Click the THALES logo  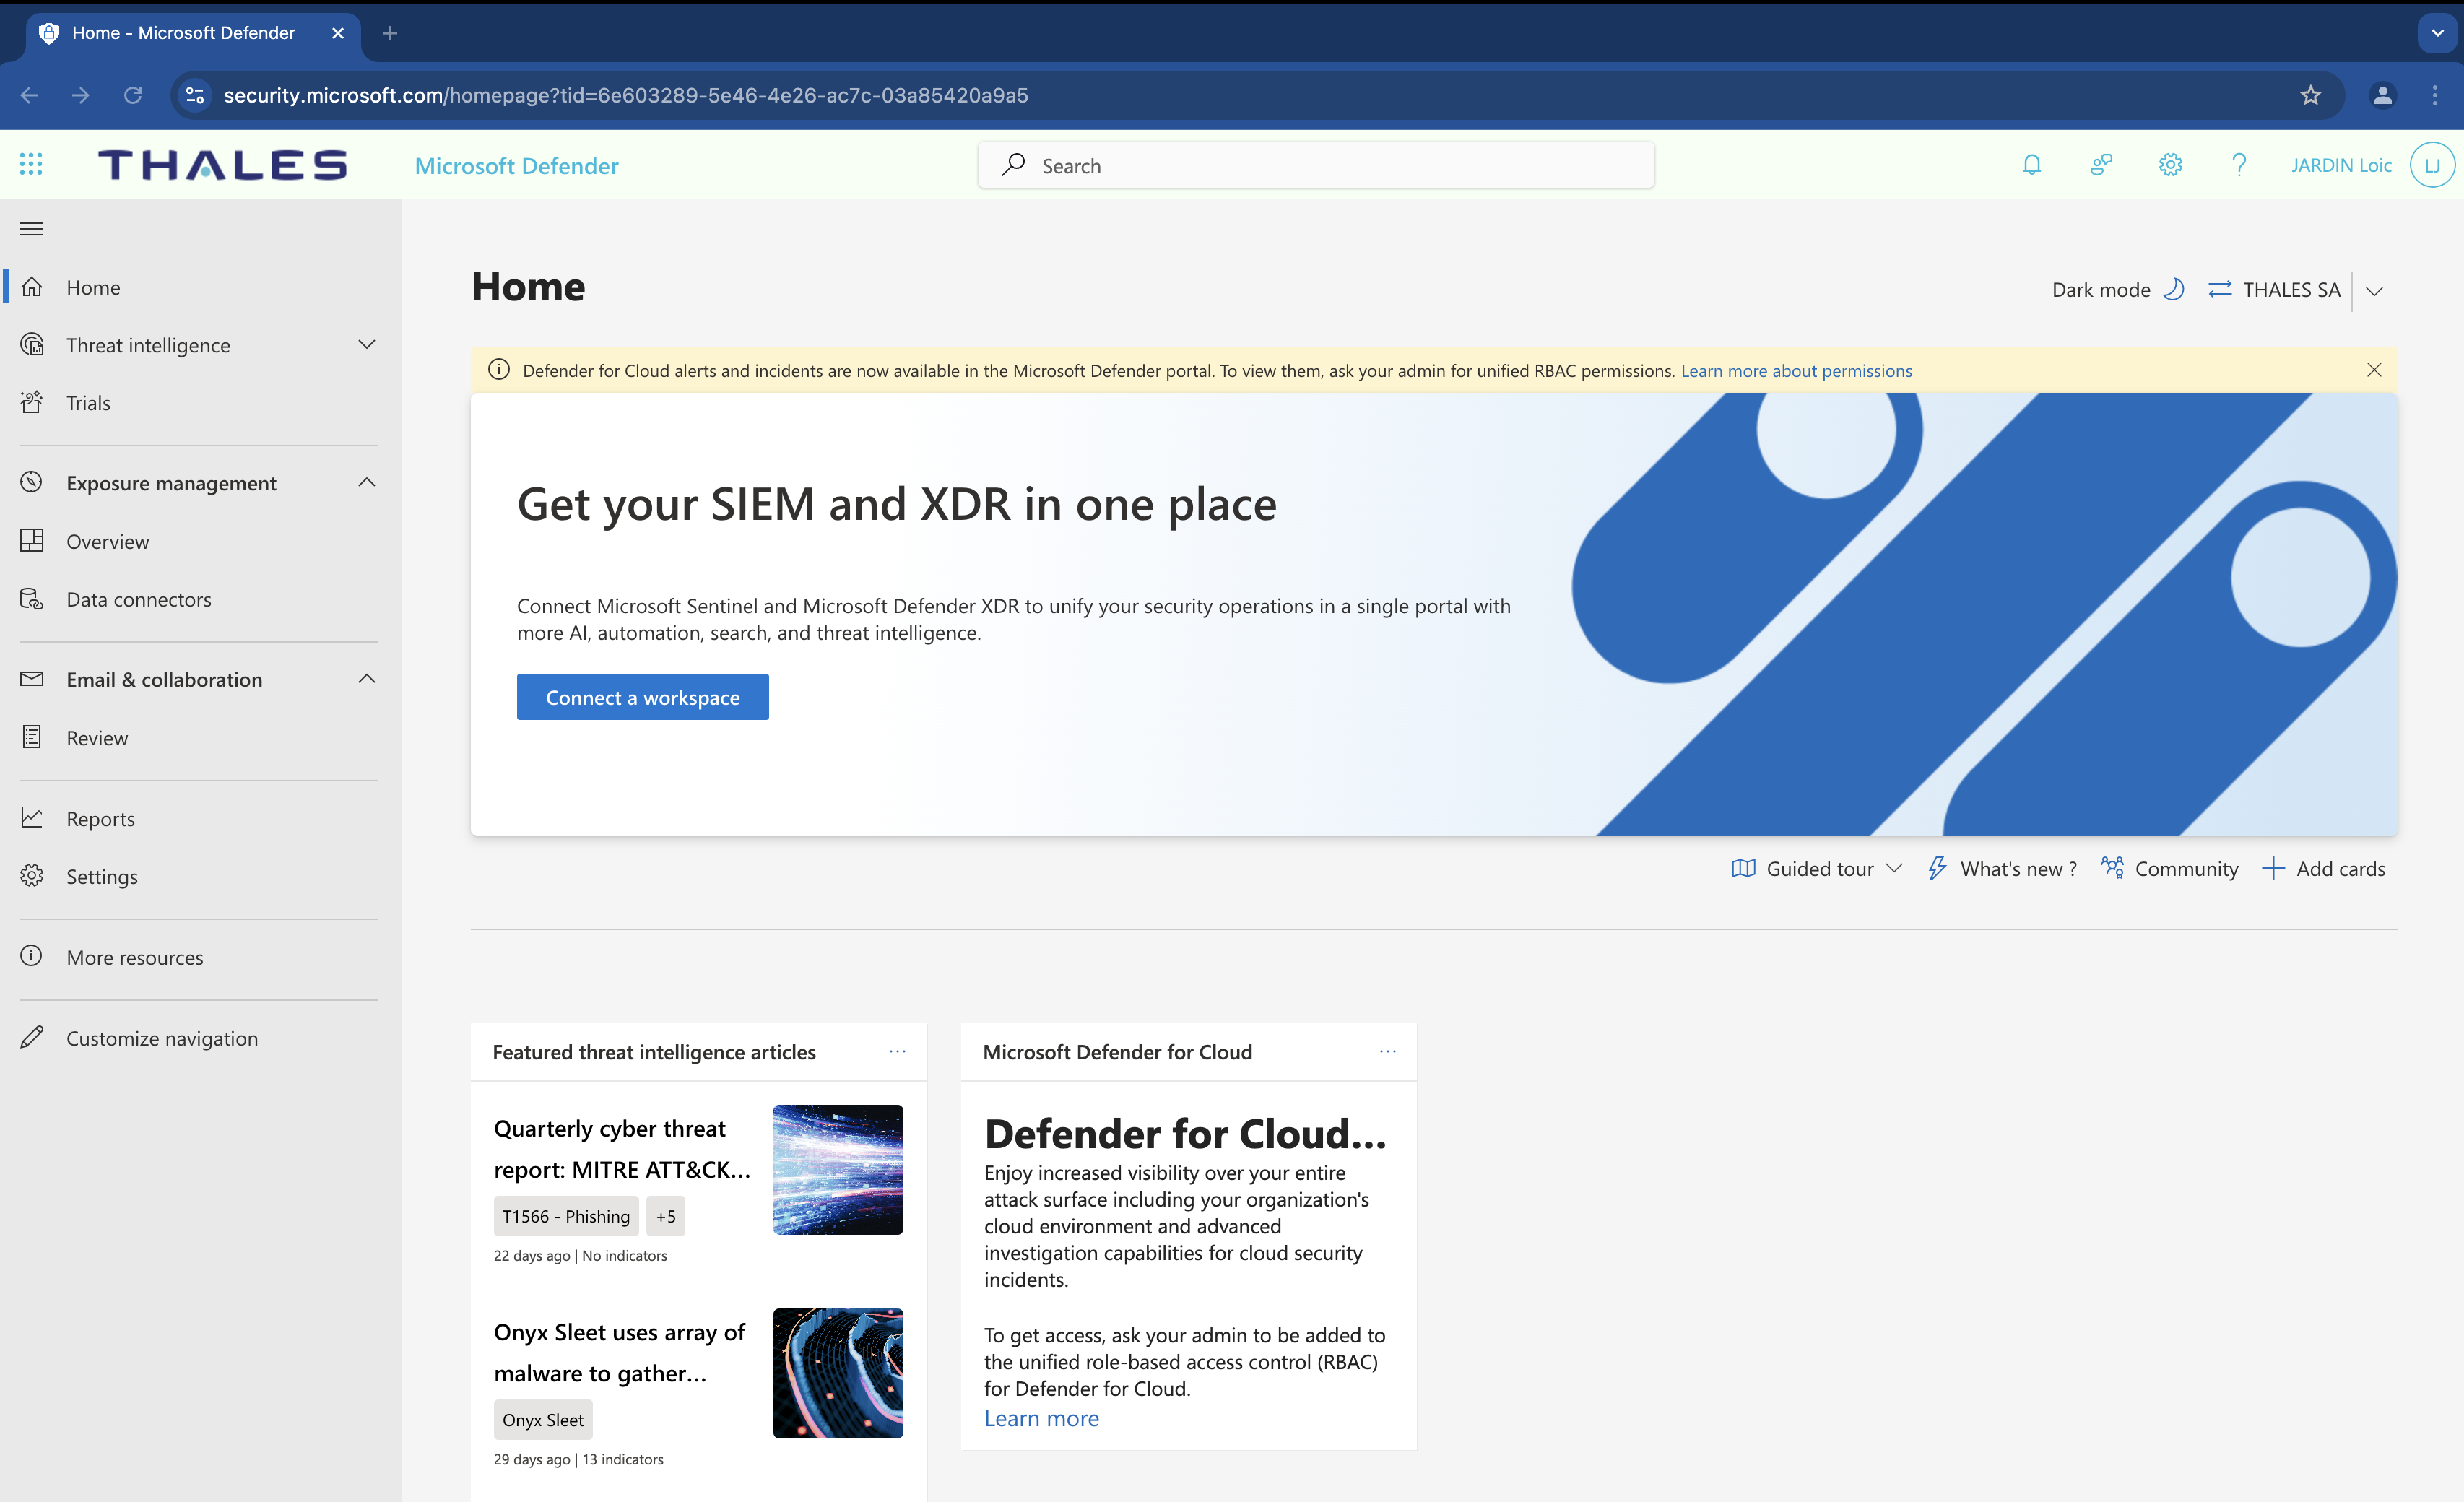(x=222, y=165)
